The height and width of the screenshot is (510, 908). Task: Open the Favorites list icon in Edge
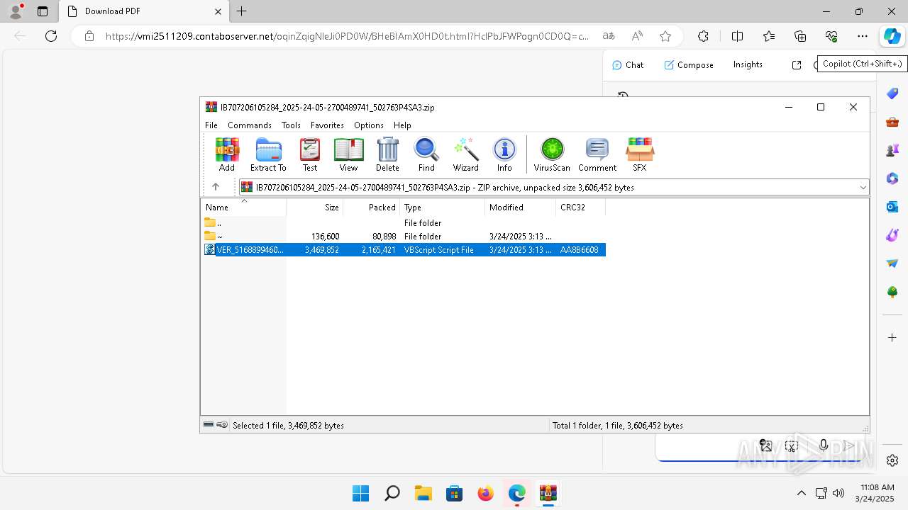tap(769, 36)
